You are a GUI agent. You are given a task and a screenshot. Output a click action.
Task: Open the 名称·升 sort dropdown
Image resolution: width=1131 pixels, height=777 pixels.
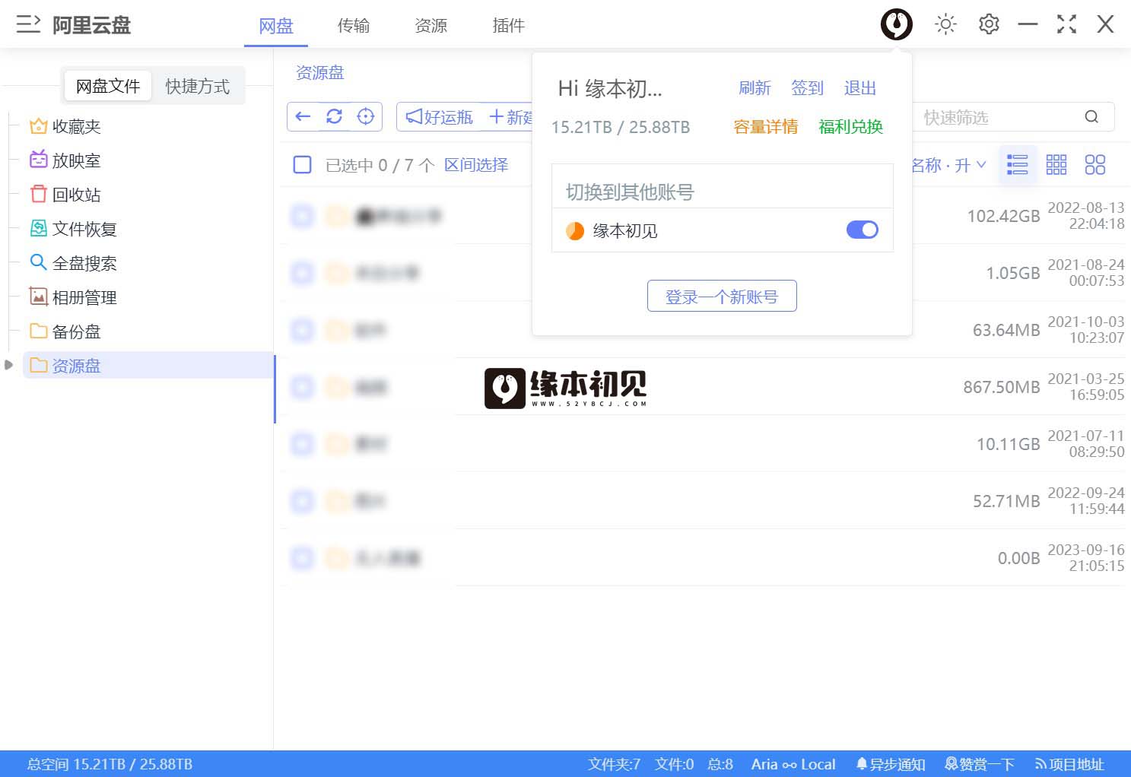point(948,165)
